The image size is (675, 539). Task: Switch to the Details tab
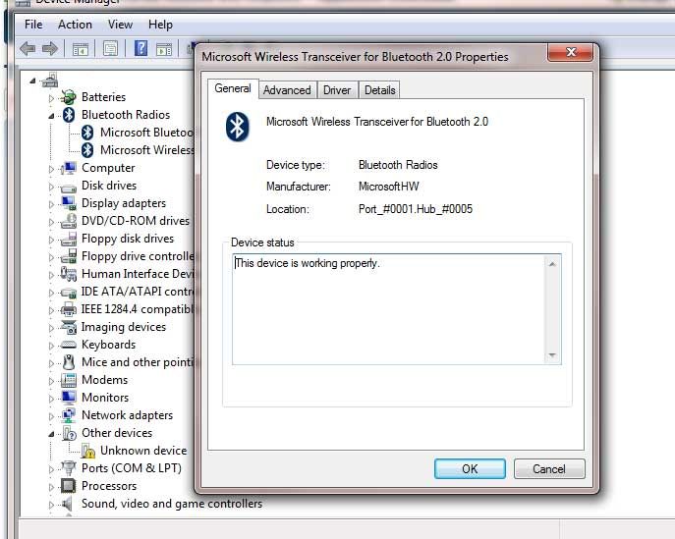[x=379, y=90]
